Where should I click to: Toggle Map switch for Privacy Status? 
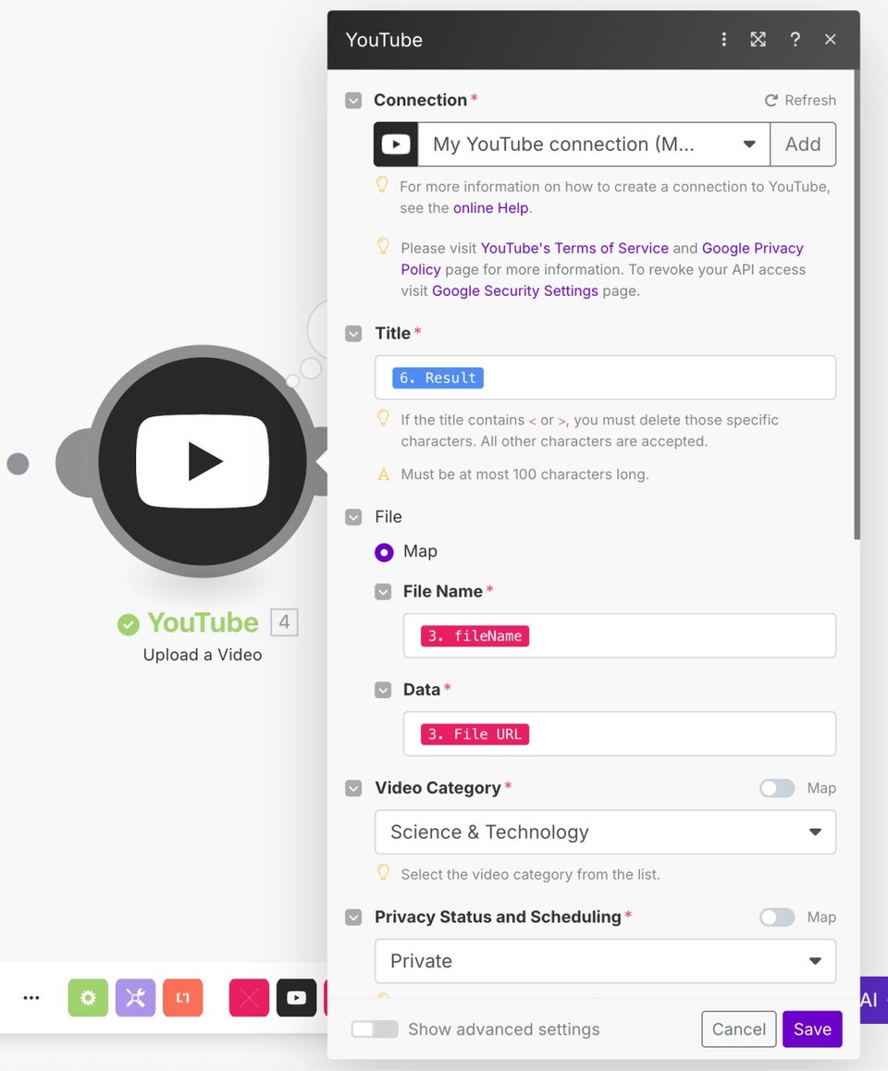click(x=777, y=917)
